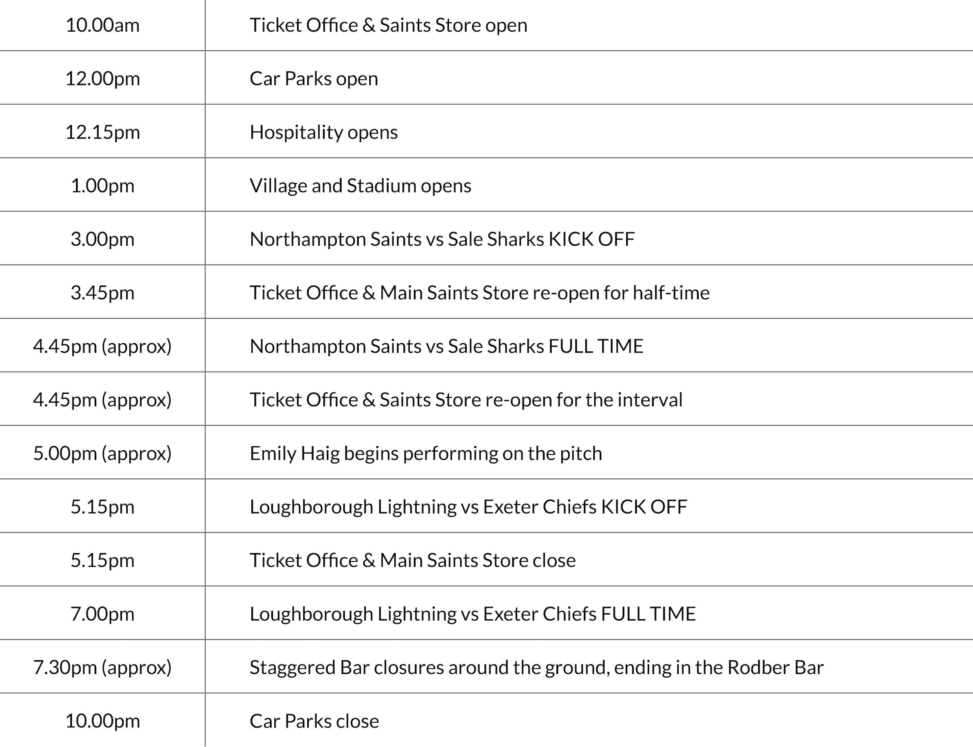Select the 'Ticket Office & Saints Store open' text

click(x=388, y=25)
